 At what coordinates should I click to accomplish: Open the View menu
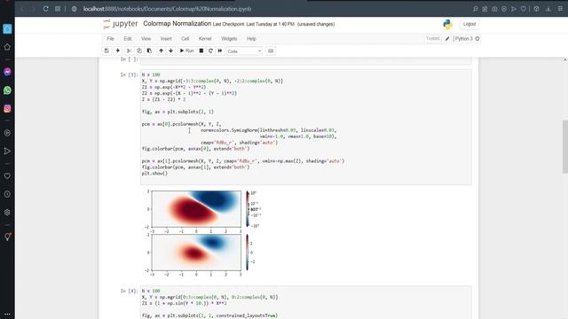click(146, 39)
